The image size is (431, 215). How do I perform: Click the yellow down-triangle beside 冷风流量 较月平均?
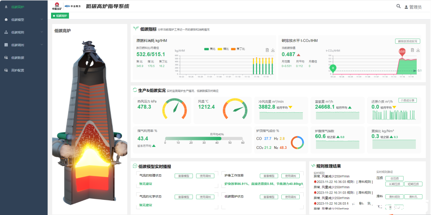coord(290,107)
